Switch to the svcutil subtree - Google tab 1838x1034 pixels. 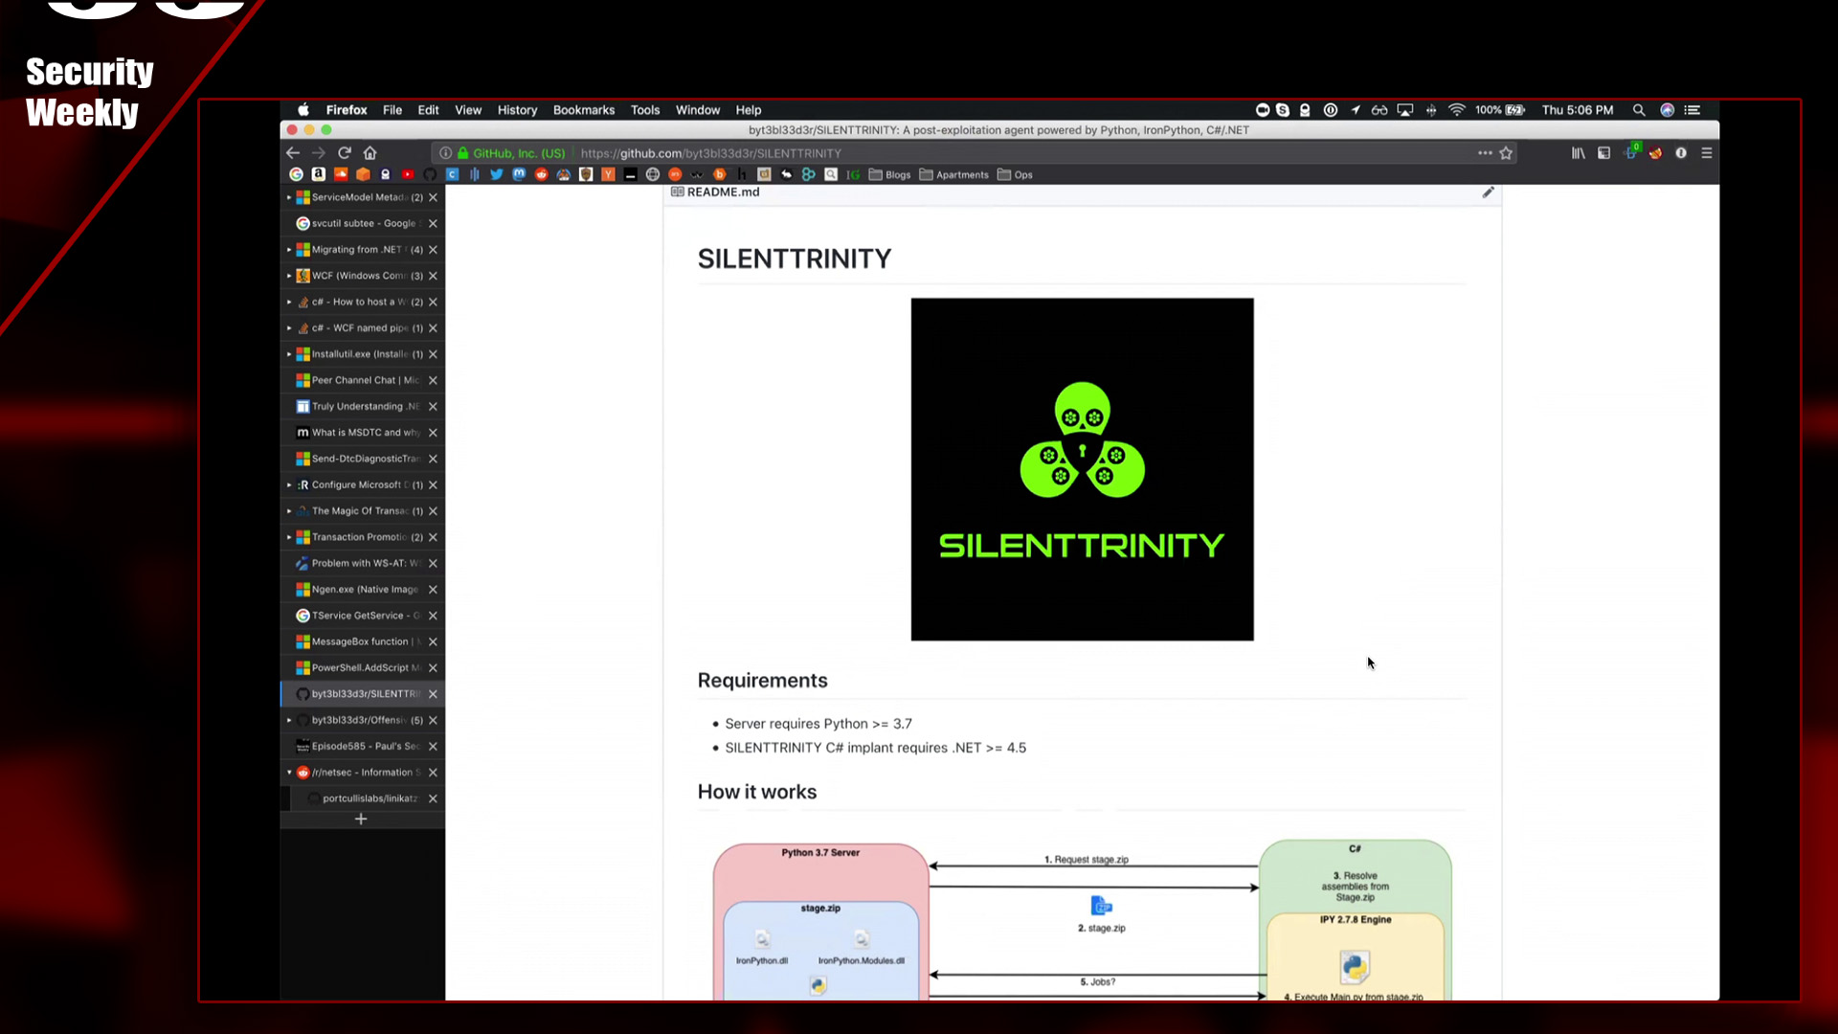[x=363, y=223]
